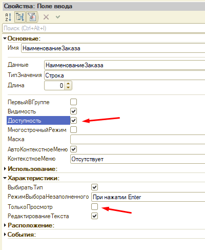Expand the Использование section
The width and height of the screenshot is (205, 250).
point(5,169)
